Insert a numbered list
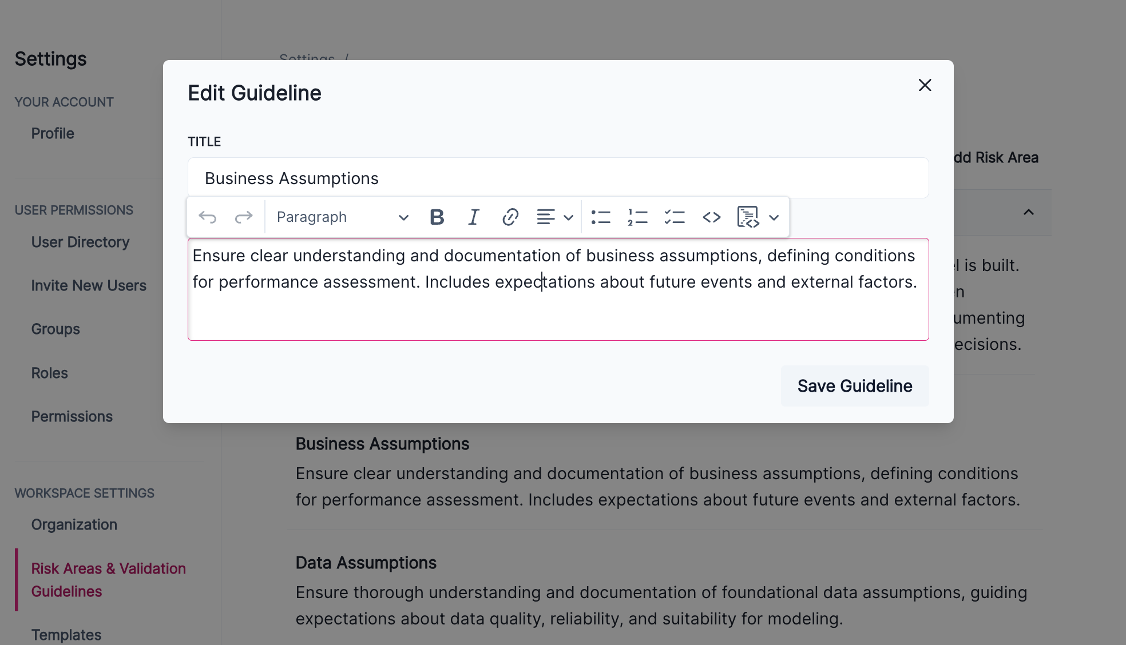 click(x=637, y=217)
